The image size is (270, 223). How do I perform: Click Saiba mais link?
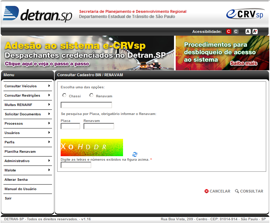(244, 63)
